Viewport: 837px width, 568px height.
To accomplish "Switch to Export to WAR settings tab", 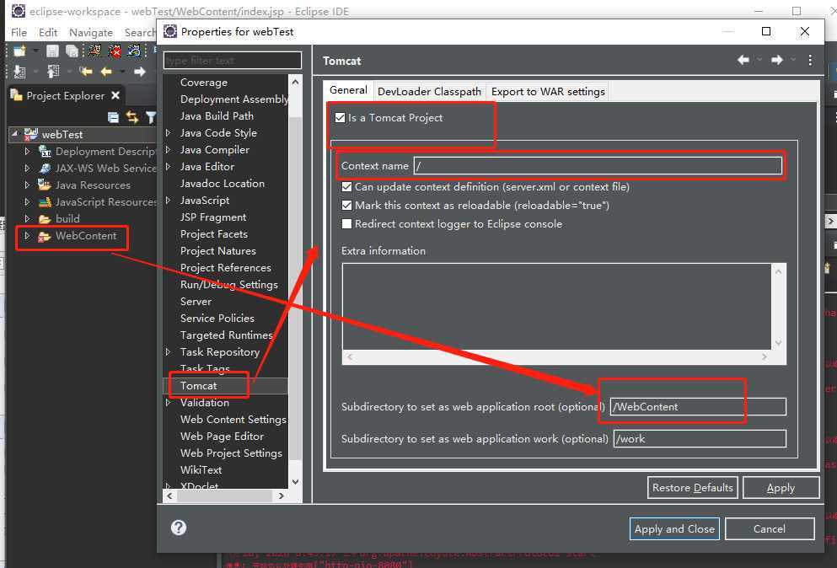I will (x=548, y=91).
